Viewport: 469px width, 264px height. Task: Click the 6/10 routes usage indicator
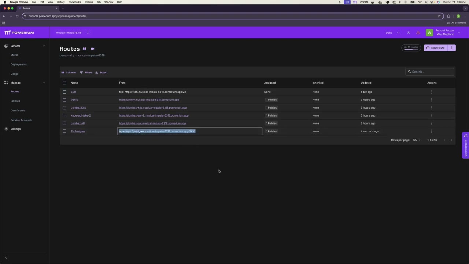click(x=411, y=48)
